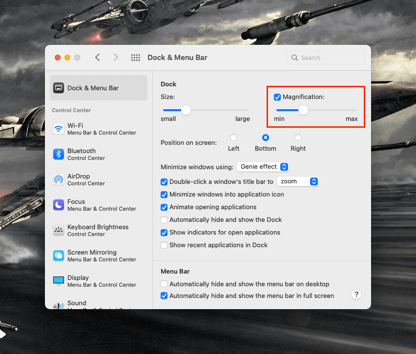
Task: Select Left dock position radio button
Action: [233, 138]
